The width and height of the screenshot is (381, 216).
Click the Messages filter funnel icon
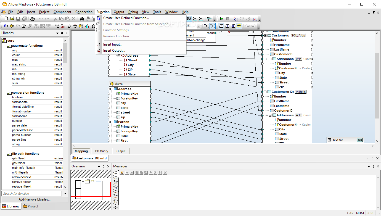[x=122, y=173]
